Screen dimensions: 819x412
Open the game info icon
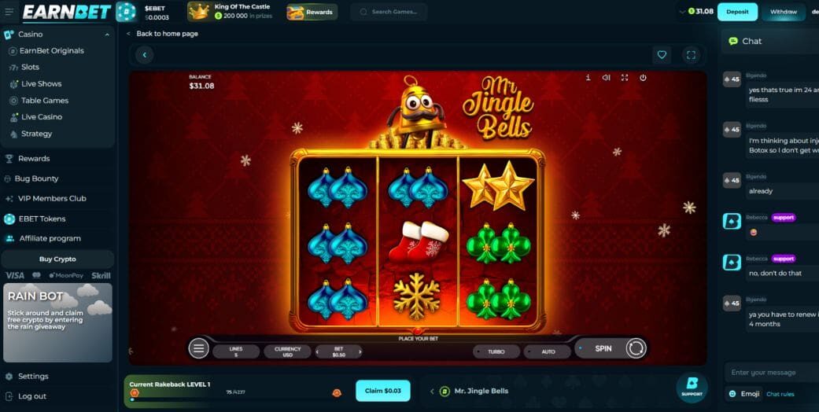588,77
